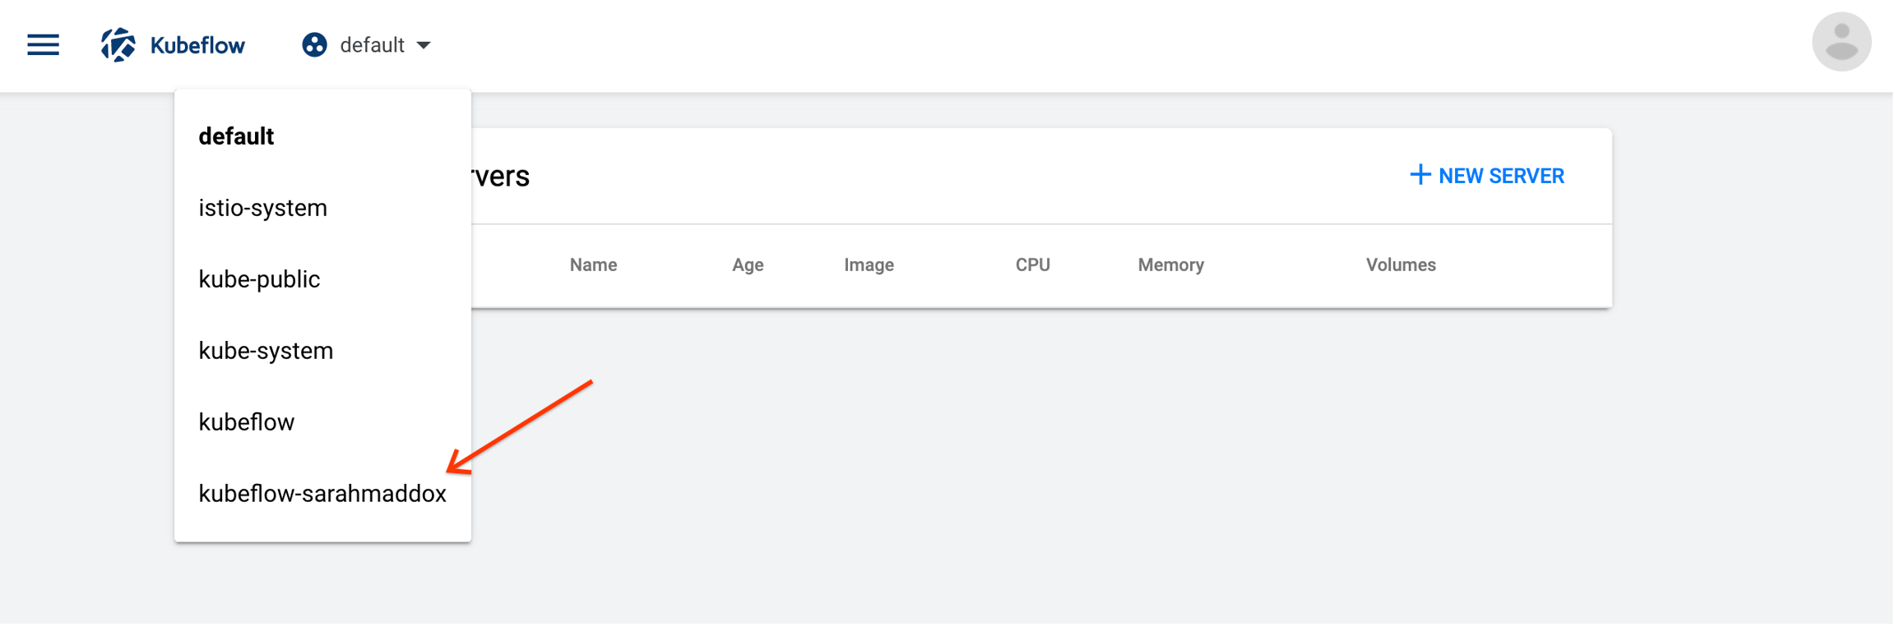Click the Image column header
Viewport: 1895px width, 626px height.
(869, 265)
